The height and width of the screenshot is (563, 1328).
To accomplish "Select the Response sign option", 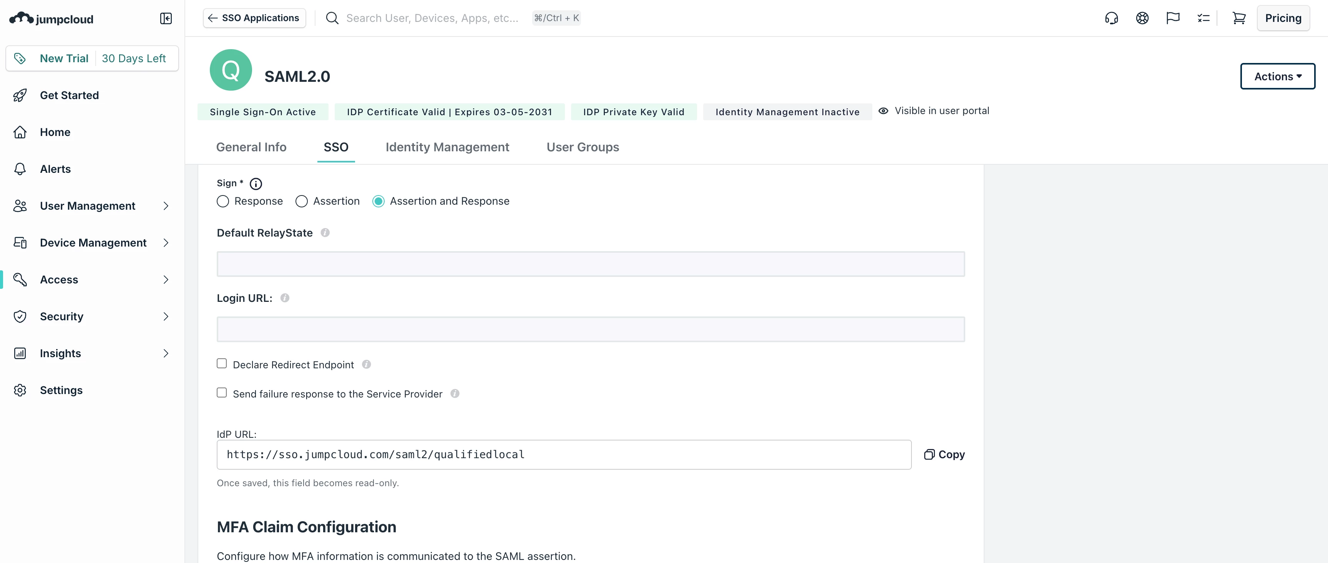I will tap(223, 201).
